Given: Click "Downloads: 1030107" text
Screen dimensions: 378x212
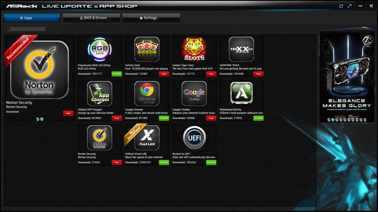Looking at the screenshot, I should point(138,162).
